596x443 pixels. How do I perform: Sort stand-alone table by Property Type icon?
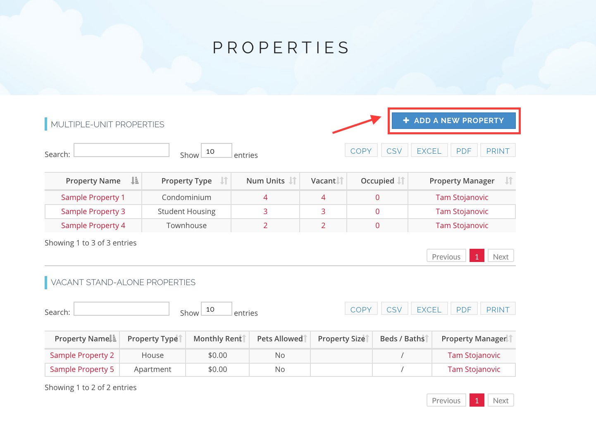tap(179, 338)
